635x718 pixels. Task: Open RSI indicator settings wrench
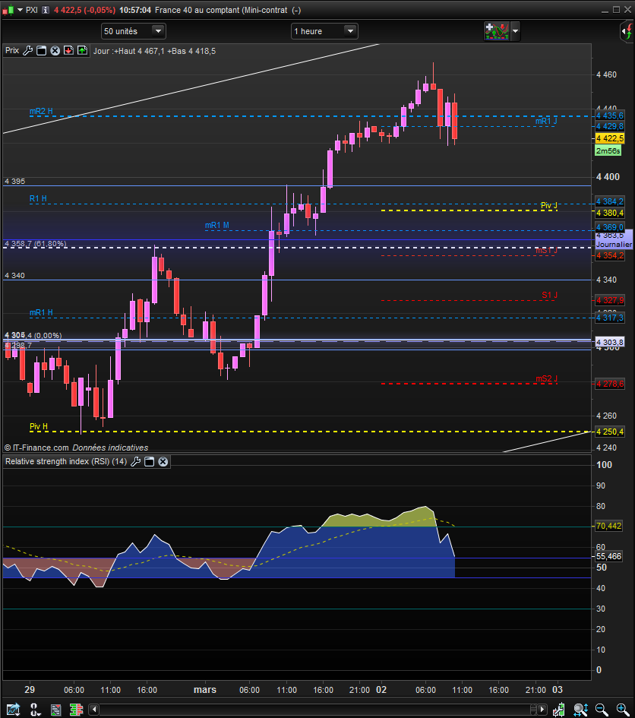coord(135,462)
